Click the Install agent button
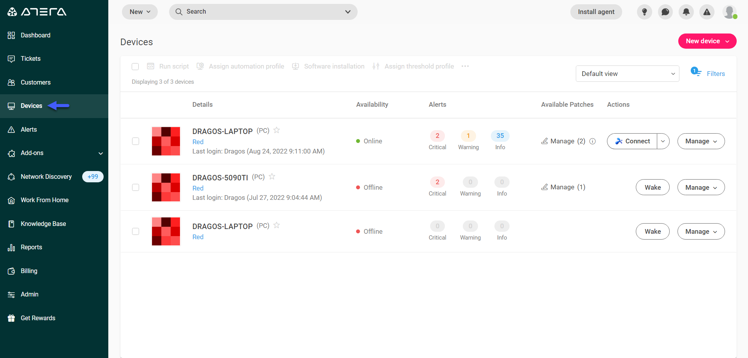The image size is (748, 358). point(596,12)
